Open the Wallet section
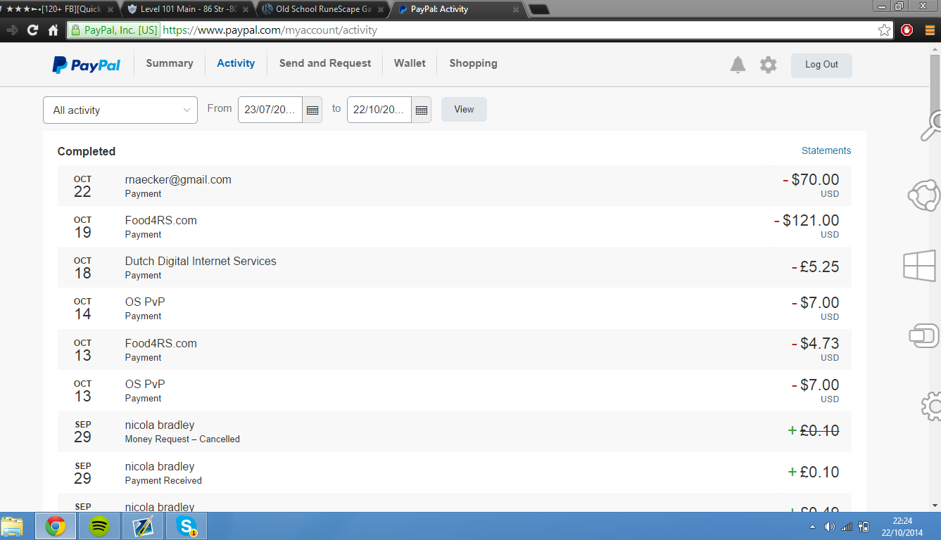Viewport: 941px width, 540px height. tap(410, 63)
